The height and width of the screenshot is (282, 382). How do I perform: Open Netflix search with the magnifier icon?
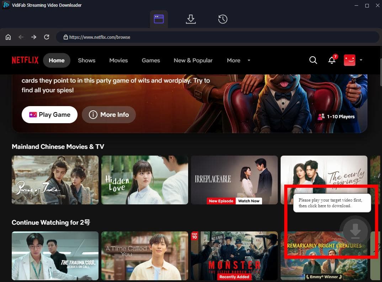(x=313, y=60)
